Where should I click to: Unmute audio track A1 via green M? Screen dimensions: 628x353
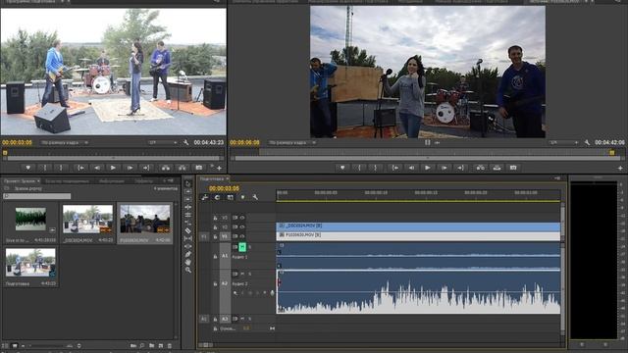coord(242,247)
